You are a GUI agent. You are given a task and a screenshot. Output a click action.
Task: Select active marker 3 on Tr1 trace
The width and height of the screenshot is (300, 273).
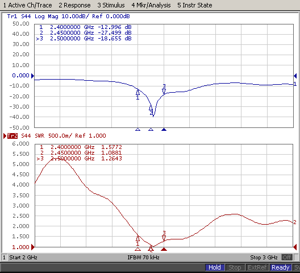coord(164,92)
